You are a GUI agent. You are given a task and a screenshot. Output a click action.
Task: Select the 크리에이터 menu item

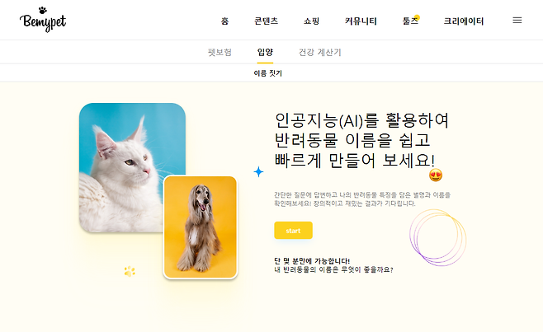click(463, 21)
